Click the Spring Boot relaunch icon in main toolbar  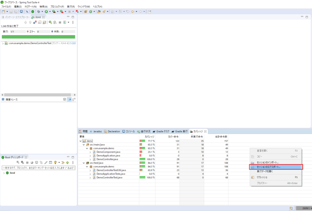(33, 12)
